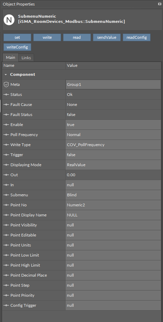Click the slot icon next to Status
This screenshot has height=322, width=163.
pos(6,95)
